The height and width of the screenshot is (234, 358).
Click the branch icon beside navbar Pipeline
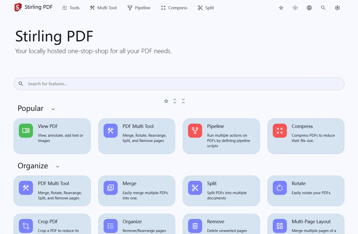click(x=130, y=8)
